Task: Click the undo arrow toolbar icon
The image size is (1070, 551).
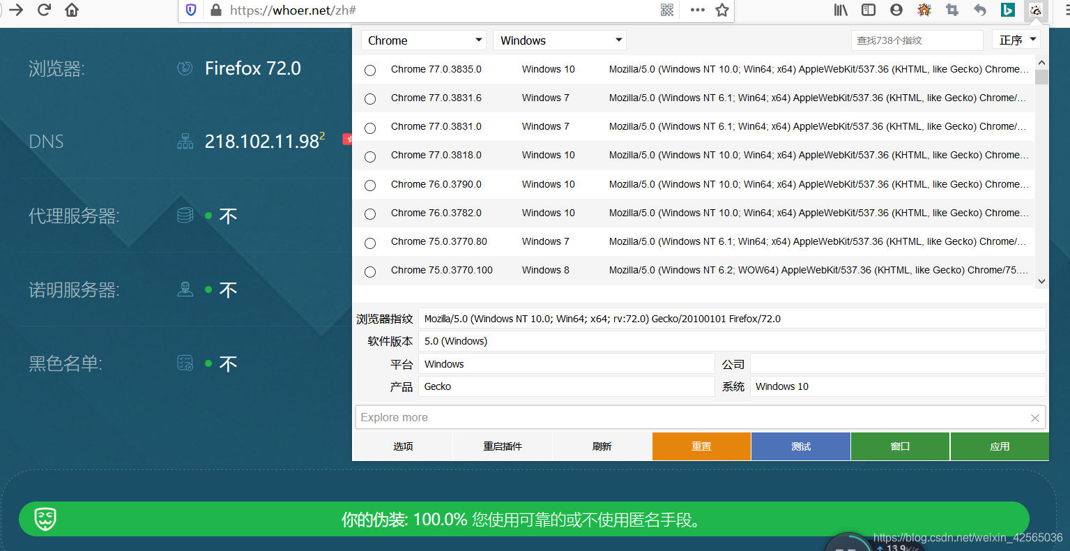Action: point(980,10)
